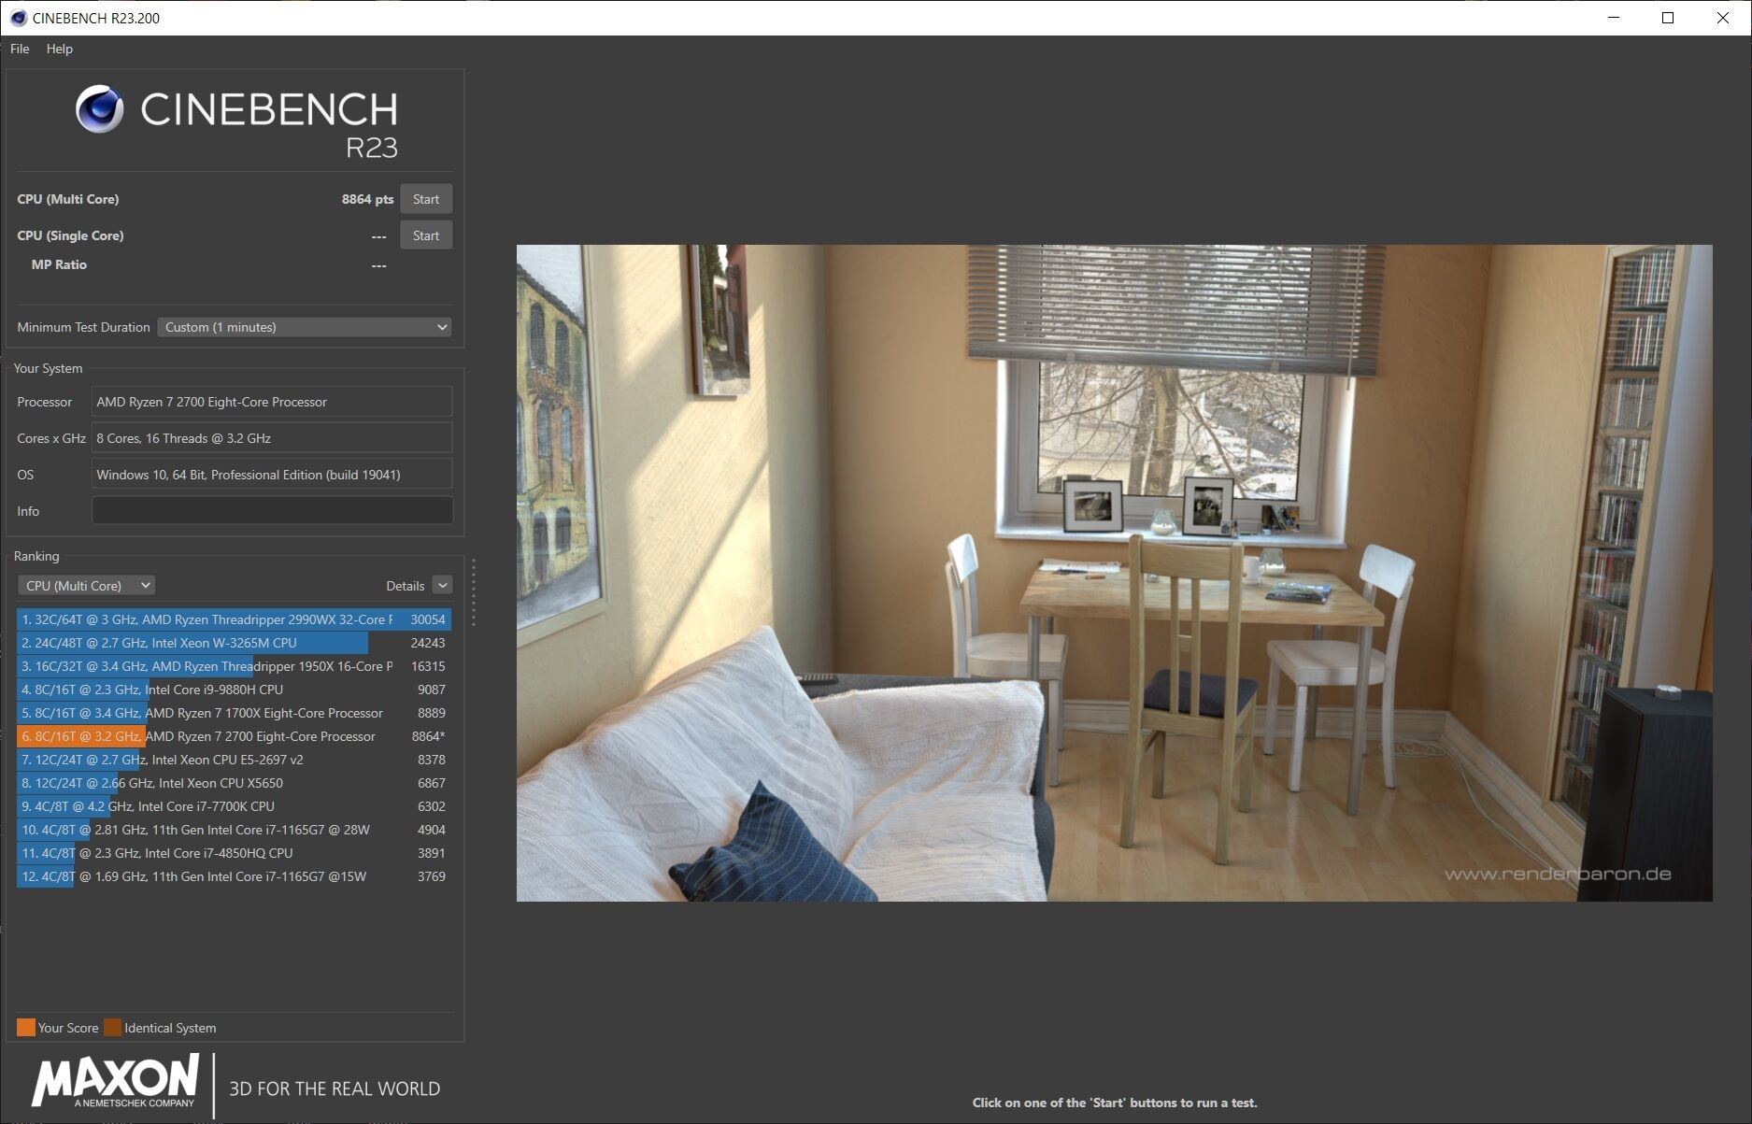
Task: Click the rendered room scene preview
Action: click(x=1114, y=573)
